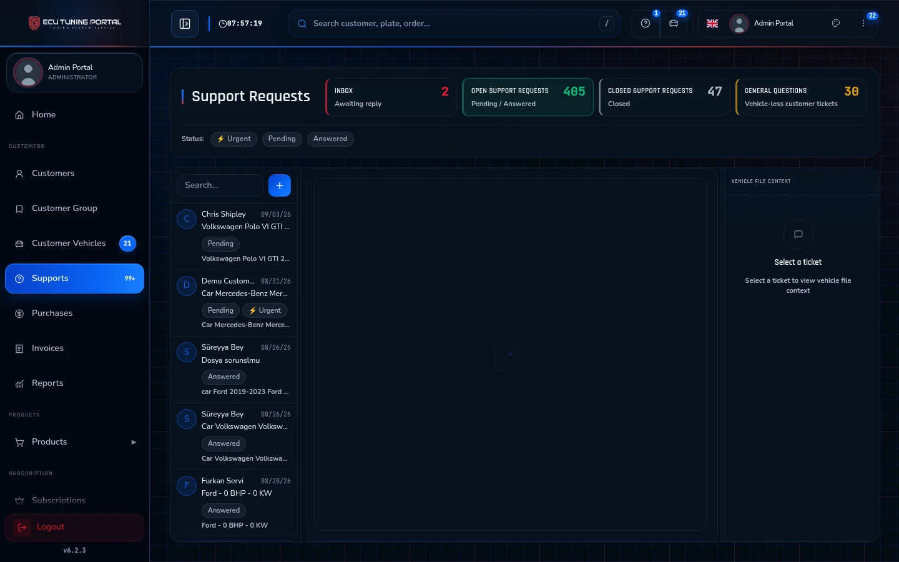The image size is (899, 562).
Task: Select General Questions card
Action: pos(801,97)
